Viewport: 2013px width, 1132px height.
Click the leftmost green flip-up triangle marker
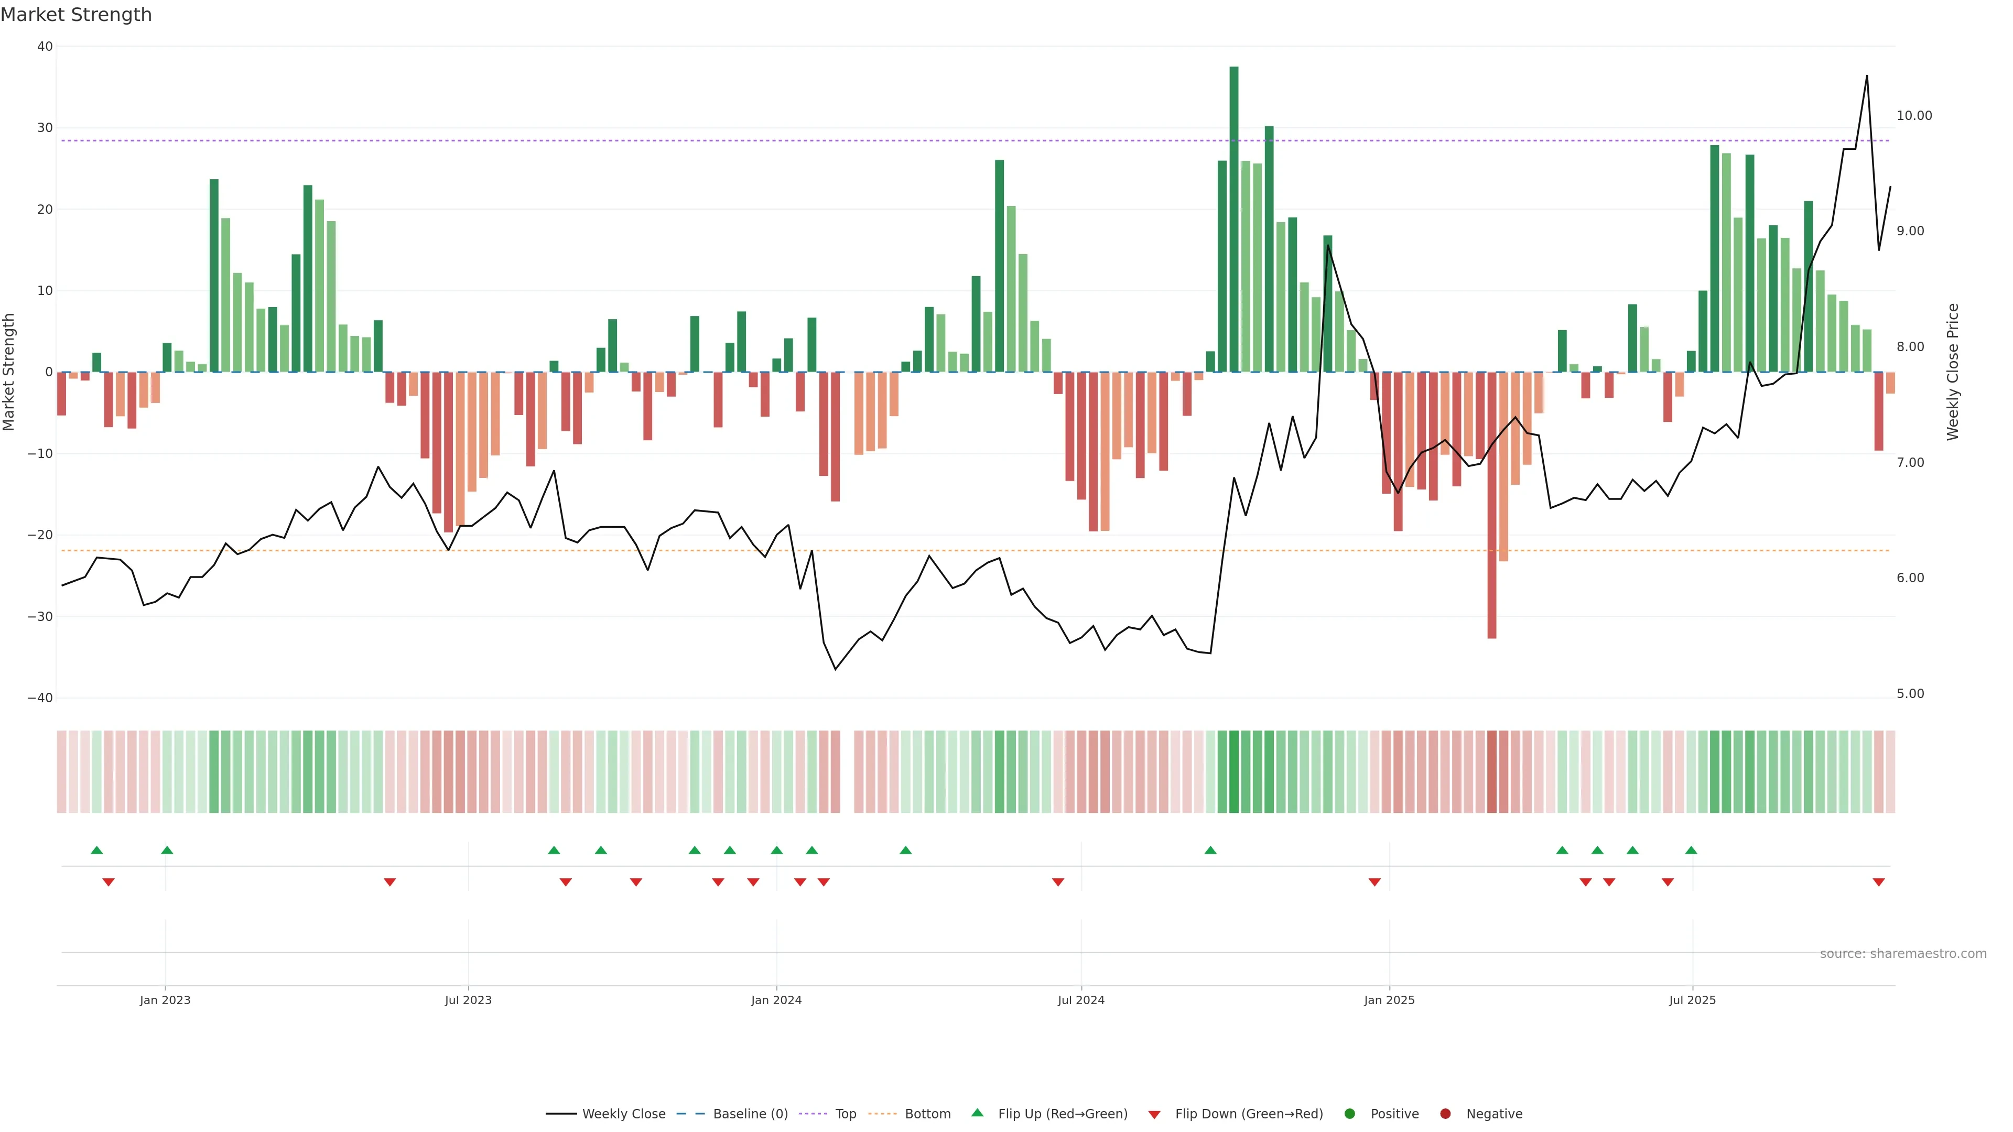(97, 850)
